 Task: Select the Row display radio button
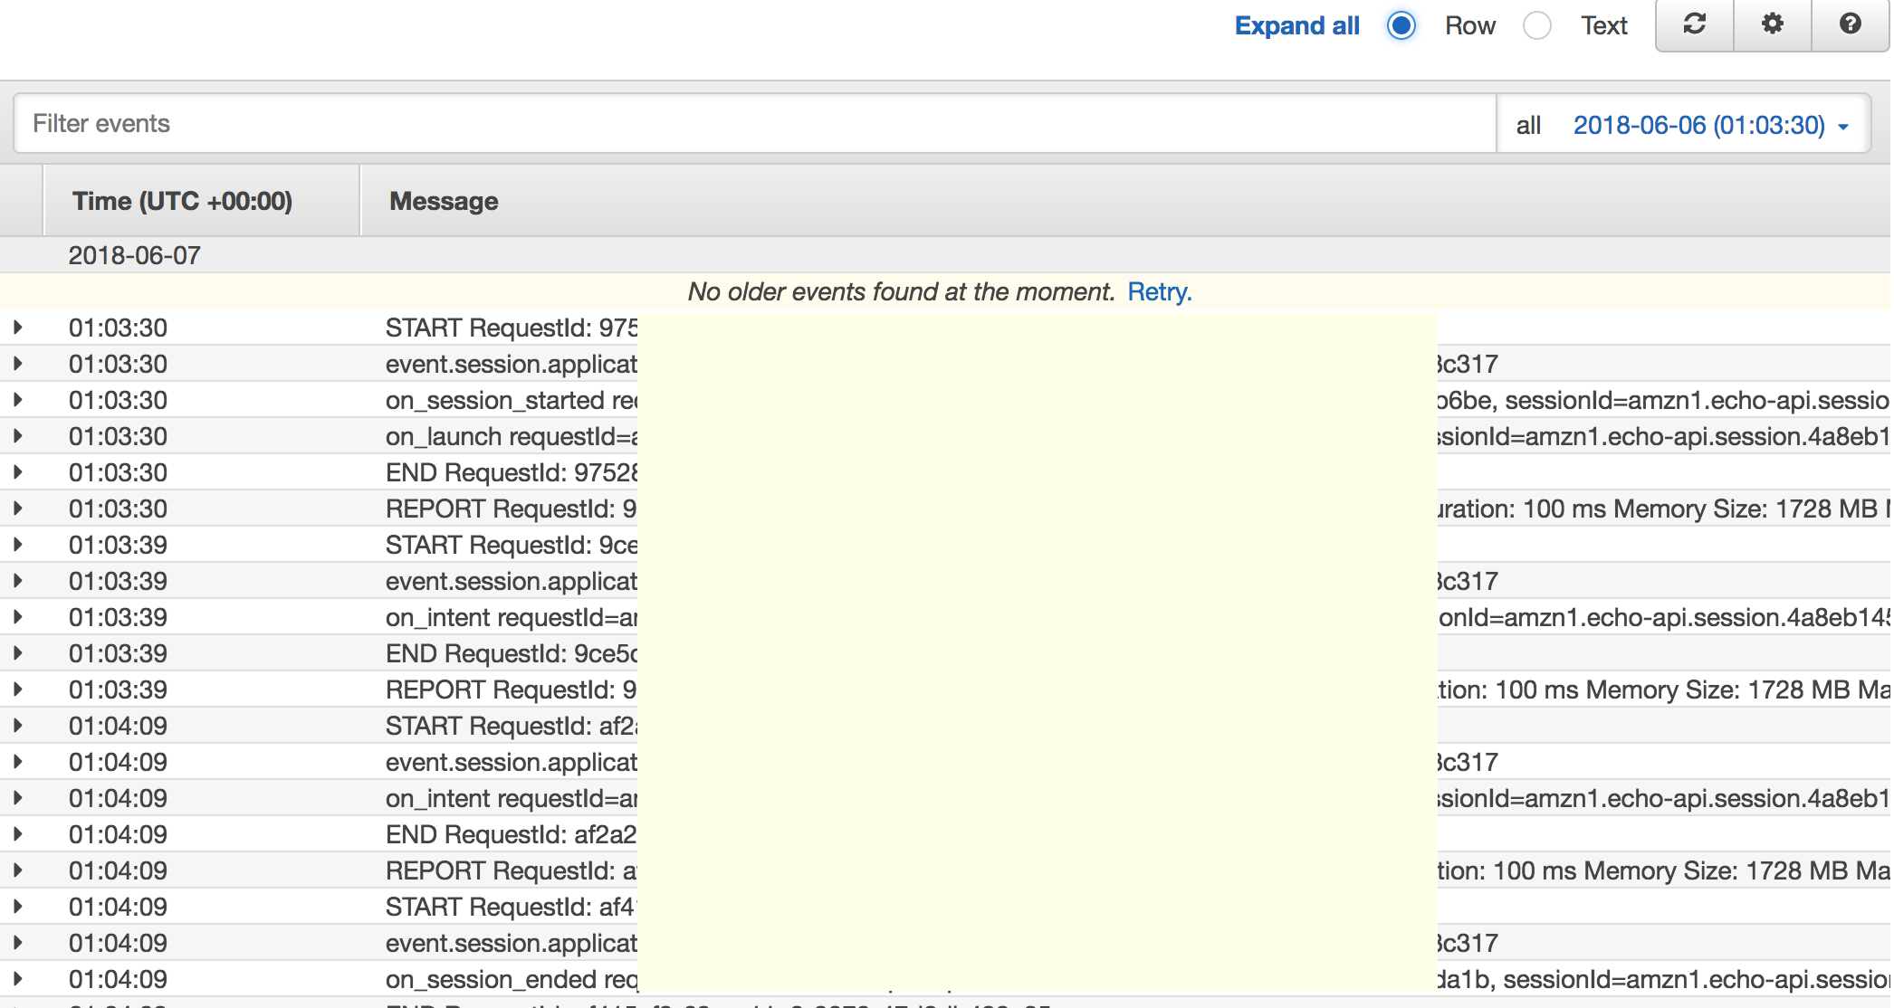click(1401, 25)
